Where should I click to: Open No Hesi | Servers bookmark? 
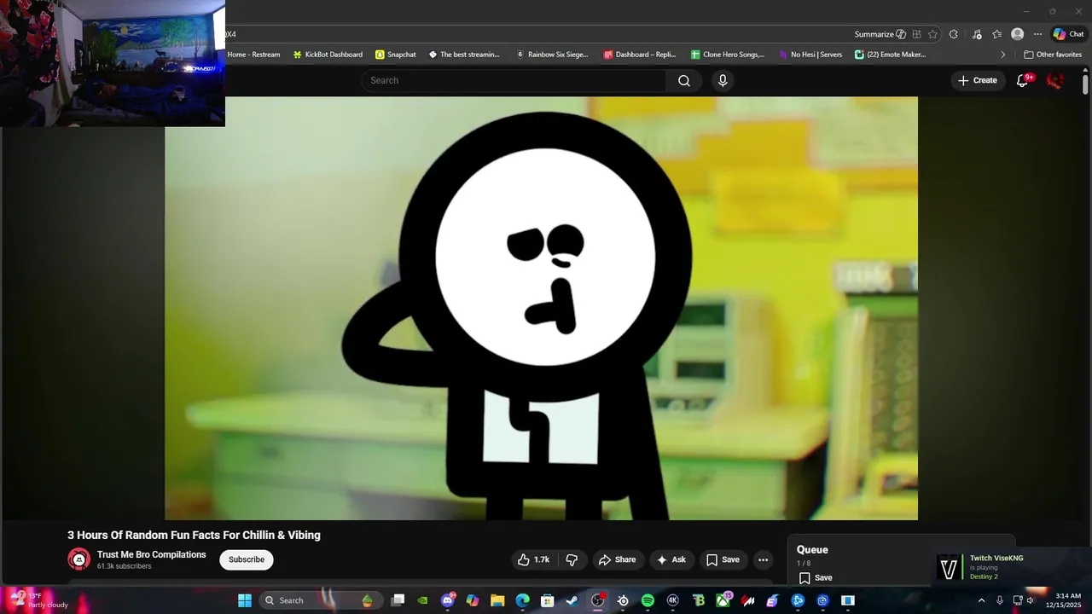click(x=810, y=55)
